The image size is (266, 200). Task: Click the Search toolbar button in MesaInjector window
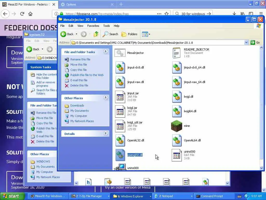pos(110,34)
